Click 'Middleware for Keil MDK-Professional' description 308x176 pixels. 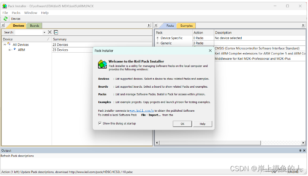click(x=253, y=58)
